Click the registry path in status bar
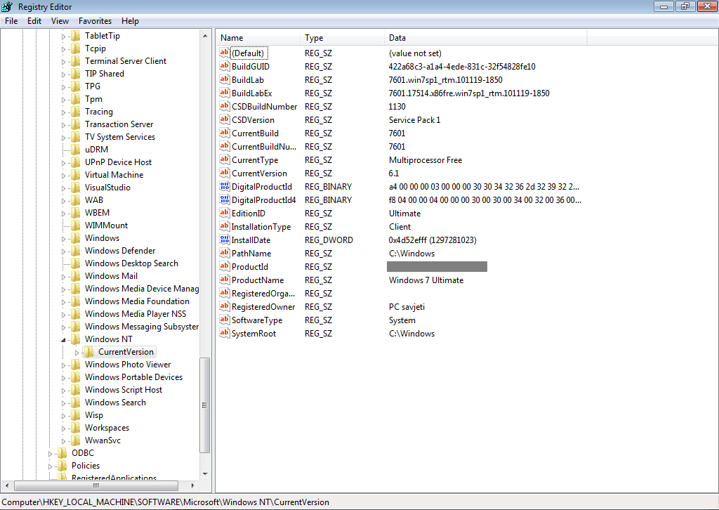The height and width of the screenshot is (510, 719). pyautogui.click(x=166, y=502)
